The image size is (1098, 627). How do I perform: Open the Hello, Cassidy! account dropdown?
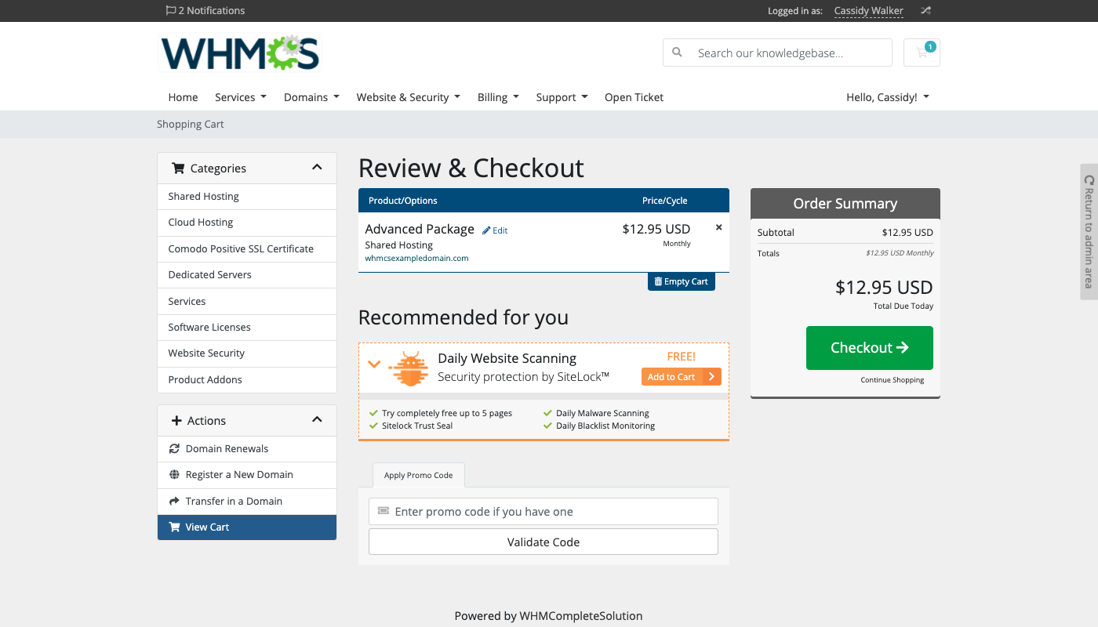887,97
